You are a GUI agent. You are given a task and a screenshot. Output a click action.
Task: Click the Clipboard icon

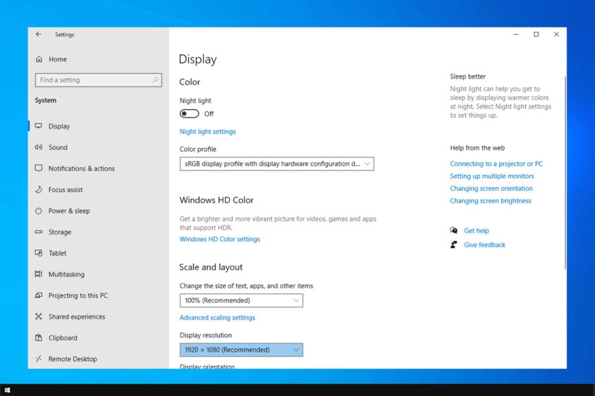(x=38, y=338)
